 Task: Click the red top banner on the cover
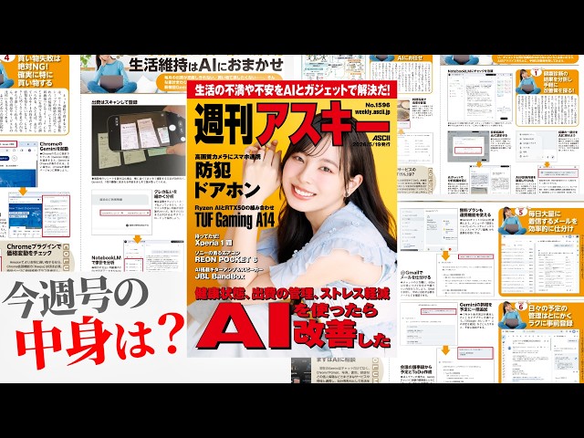292,89
